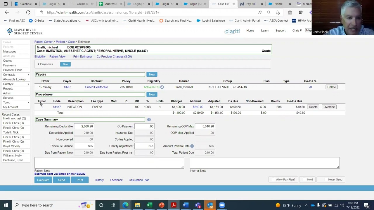
Task: Open Excel from the taskbar
Action: [149, 205]
